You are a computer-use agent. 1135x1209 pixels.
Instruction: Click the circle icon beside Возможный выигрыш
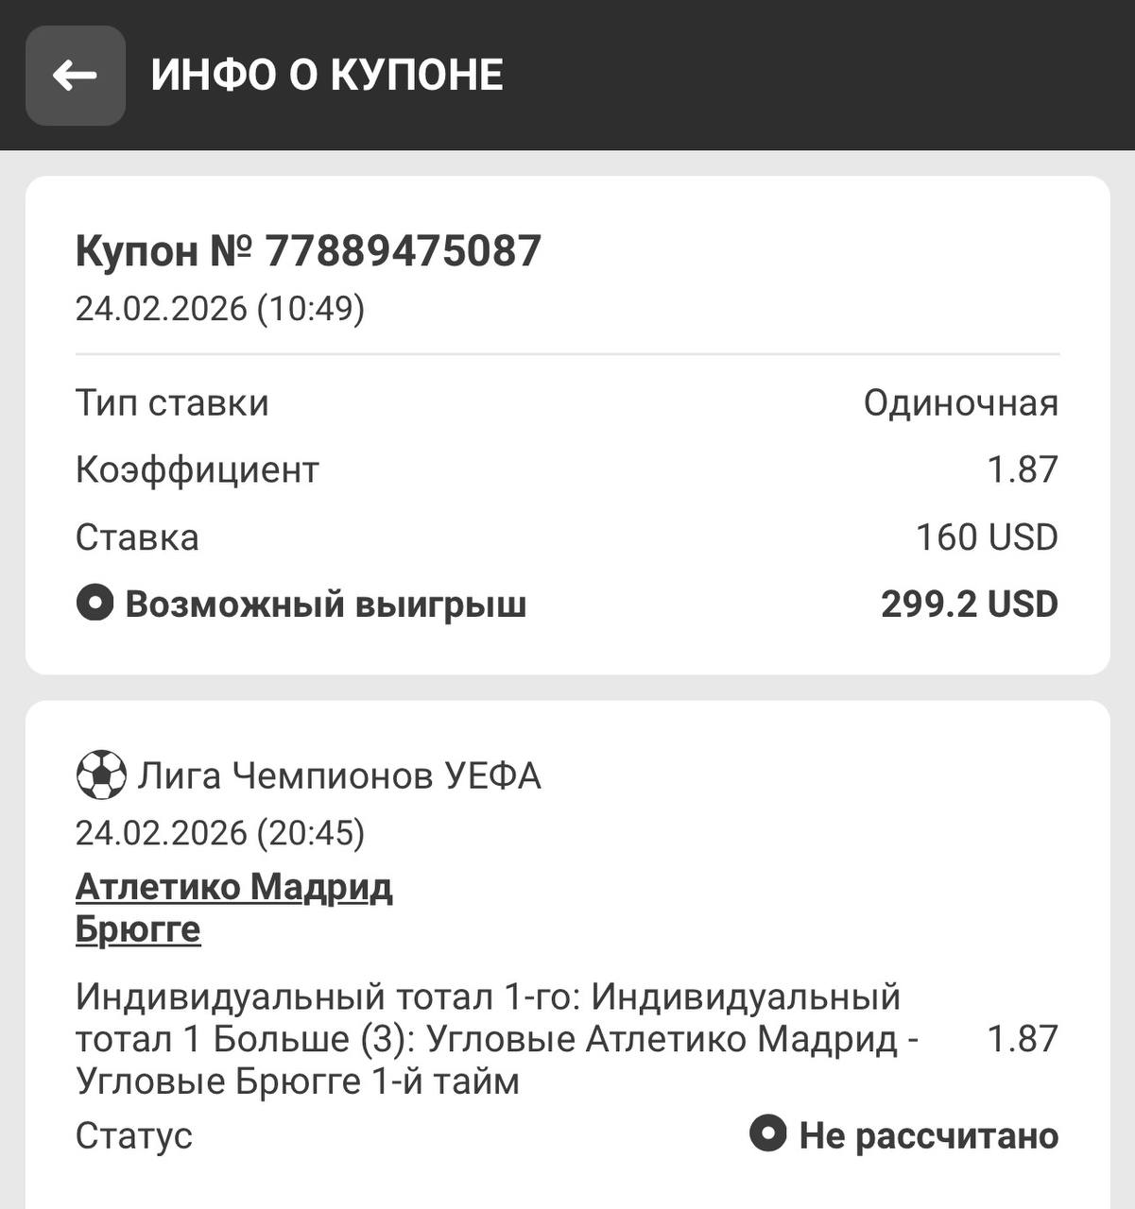coord(95,603)
